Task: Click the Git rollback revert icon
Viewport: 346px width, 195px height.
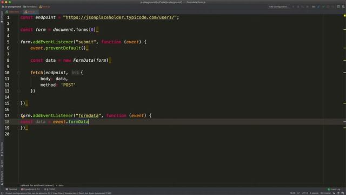Action: click(x=332, y=6)
